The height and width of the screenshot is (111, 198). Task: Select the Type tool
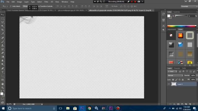pos(2,72)
